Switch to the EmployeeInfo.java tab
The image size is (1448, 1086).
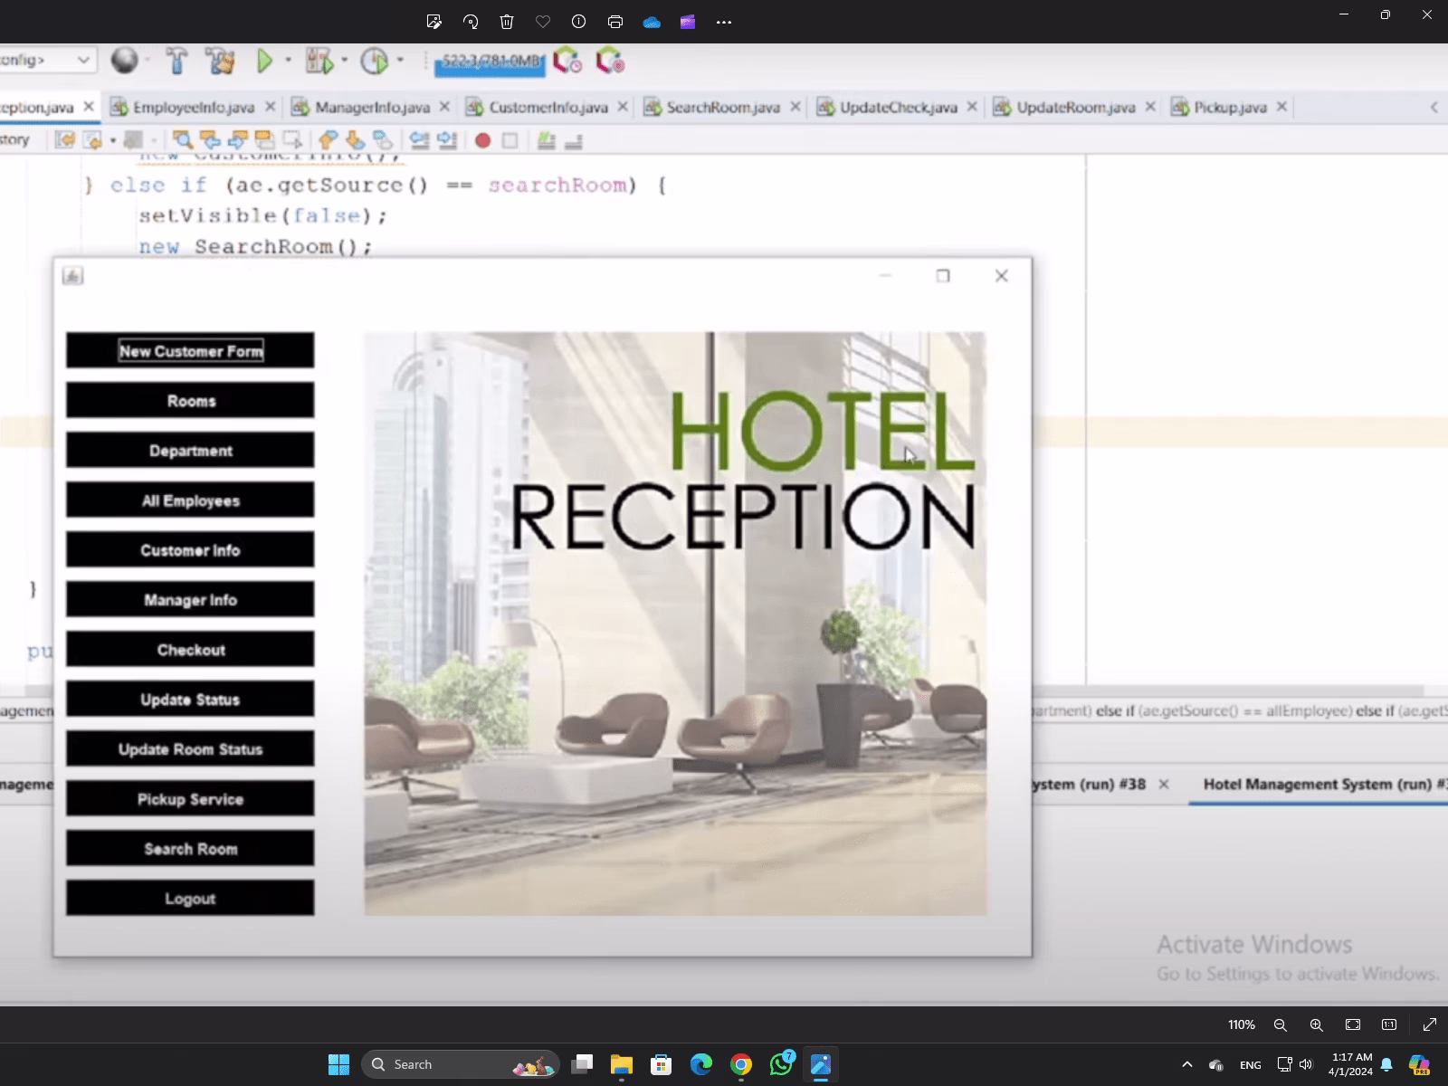tap(194, 107)
